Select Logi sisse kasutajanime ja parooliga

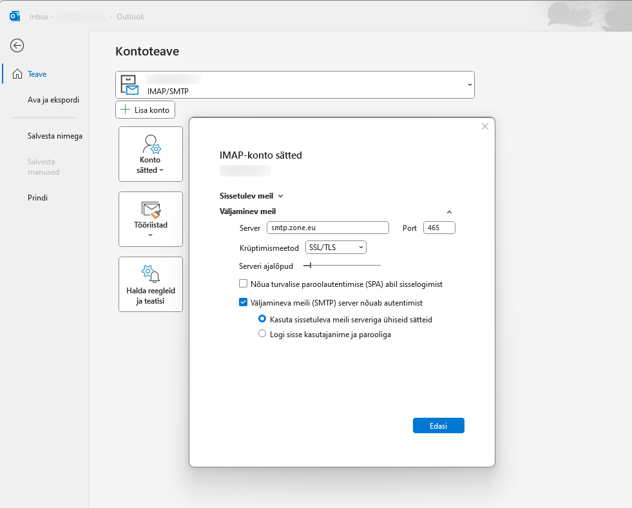tap(262, 334)
